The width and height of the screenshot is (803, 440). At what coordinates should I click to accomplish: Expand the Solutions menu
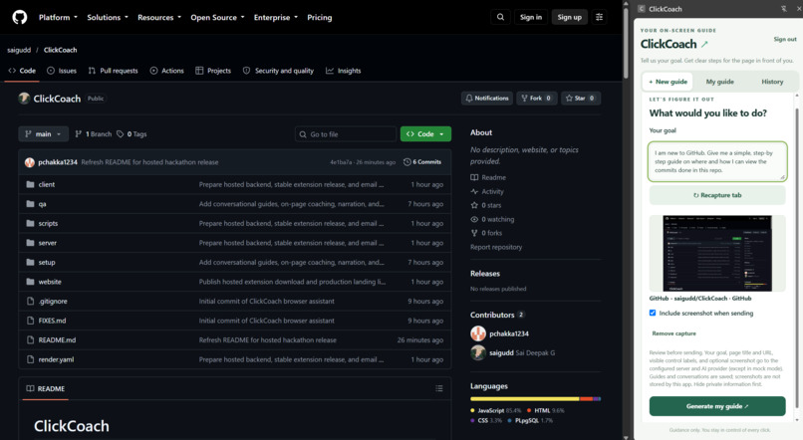click(x=108, y=17)
